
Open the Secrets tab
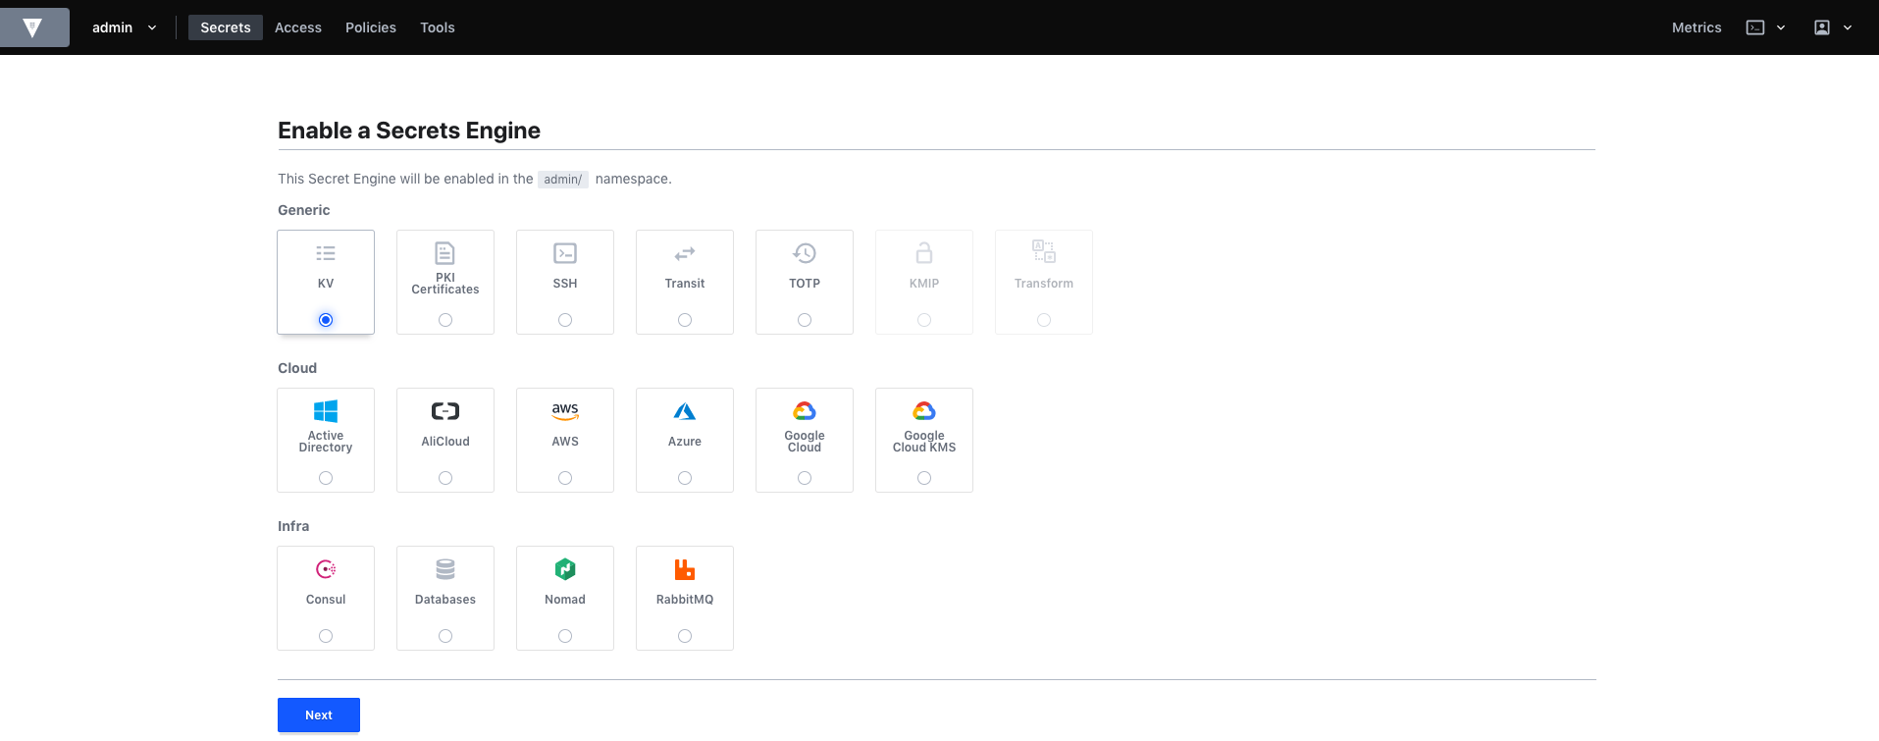click(226, 27)
